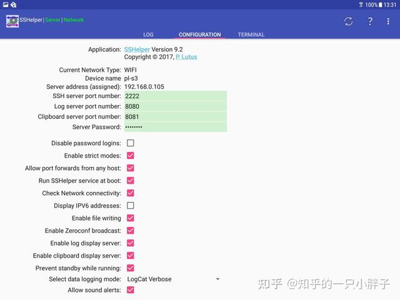Click the WIFI network type value
Screen dimensions: 400x300
coord(131,70)
